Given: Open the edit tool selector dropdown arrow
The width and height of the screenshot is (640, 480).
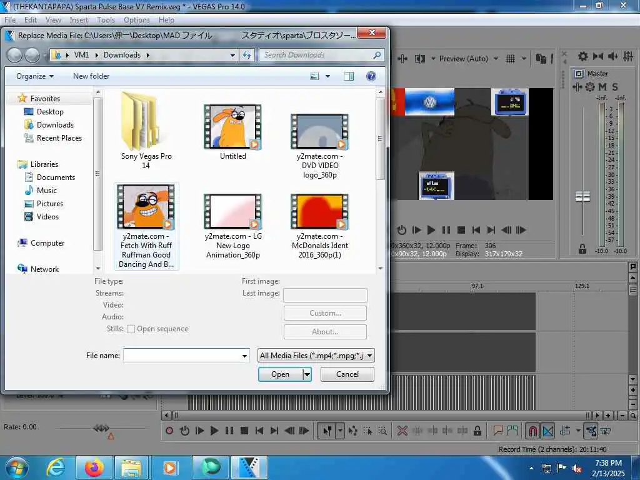Looking at the screenshot, I should pos(339,431).
